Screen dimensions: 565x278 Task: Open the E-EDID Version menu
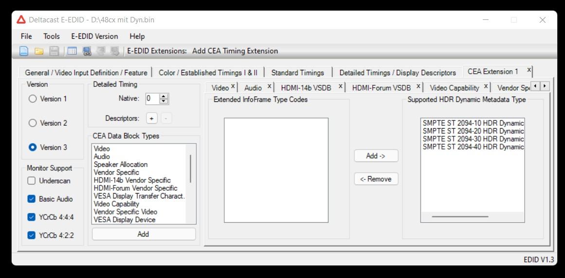coord(94,36)
